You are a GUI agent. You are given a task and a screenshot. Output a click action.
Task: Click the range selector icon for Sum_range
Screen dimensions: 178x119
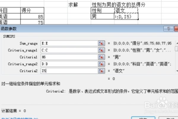[101, 43]
